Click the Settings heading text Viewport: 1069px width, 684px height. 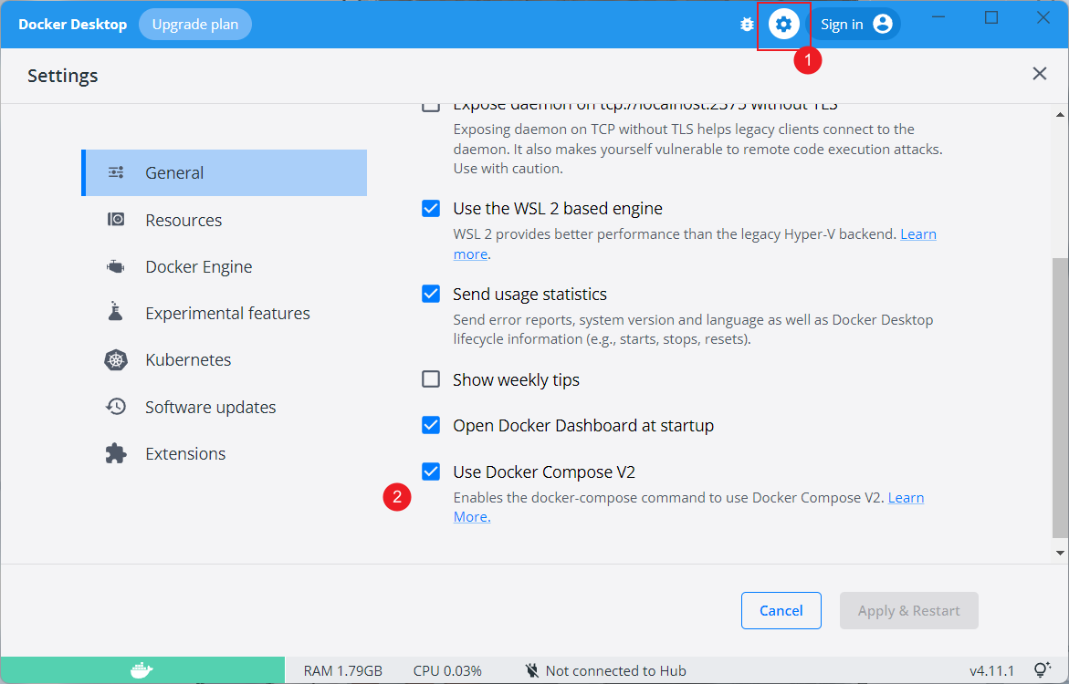[63, 76]
